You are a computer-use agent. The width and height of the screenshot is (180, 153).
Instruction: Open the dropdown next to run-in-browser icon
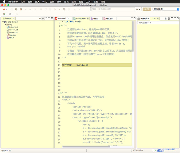7,14
